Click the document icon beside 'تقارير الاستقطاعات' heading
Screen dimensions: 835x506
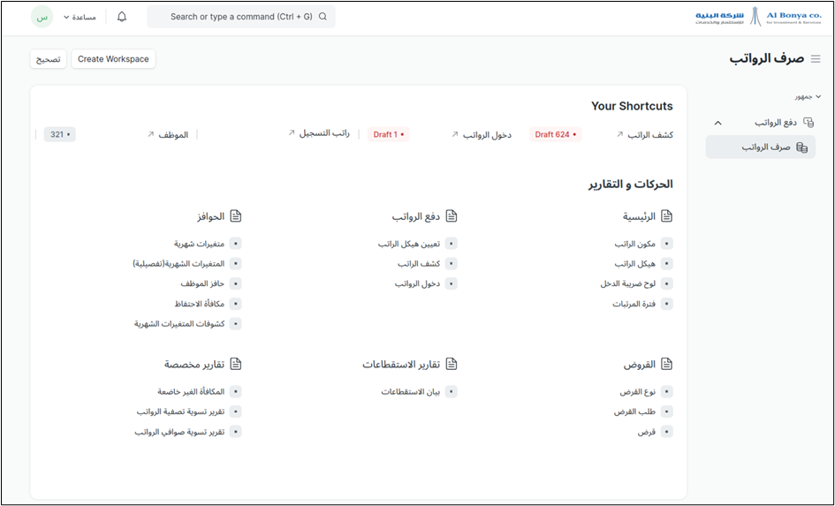point(451,364)
